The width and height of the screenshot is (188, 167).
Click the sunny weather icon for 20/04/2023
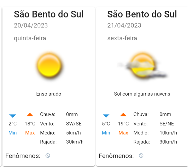49,65
